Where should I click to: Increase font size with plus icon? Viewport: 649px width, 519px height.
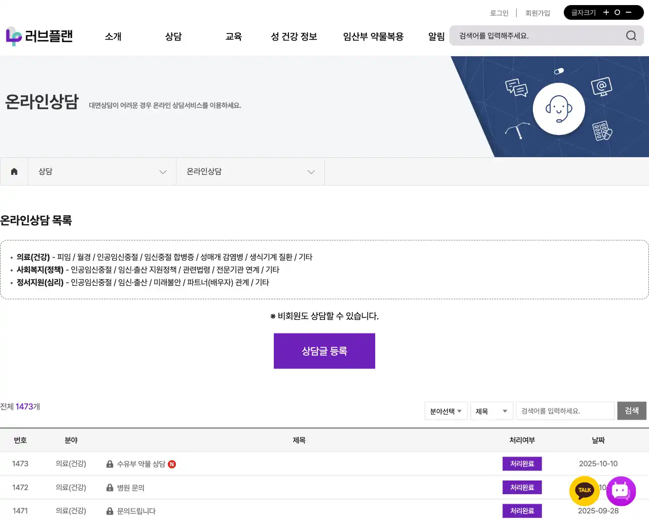pyautogui.click(x=606, y=13)
